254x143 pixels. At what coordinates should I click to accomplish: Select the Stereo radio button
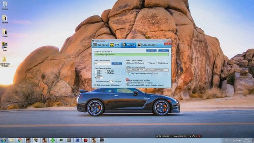click(x=148, y=63)
